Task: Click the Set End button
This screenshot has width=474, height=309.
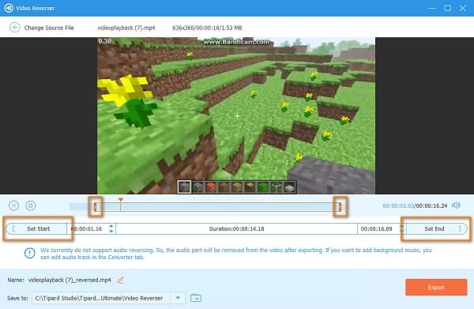Action: 437,229
